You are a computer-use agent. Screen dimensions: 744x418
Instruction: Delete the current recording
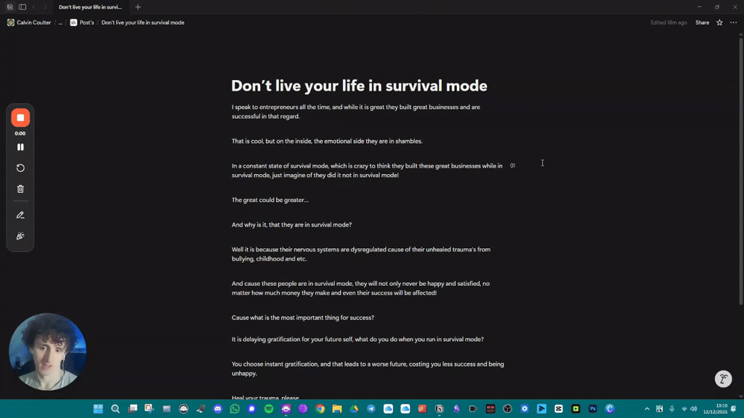pyautogui.click(x=20, y=188)
